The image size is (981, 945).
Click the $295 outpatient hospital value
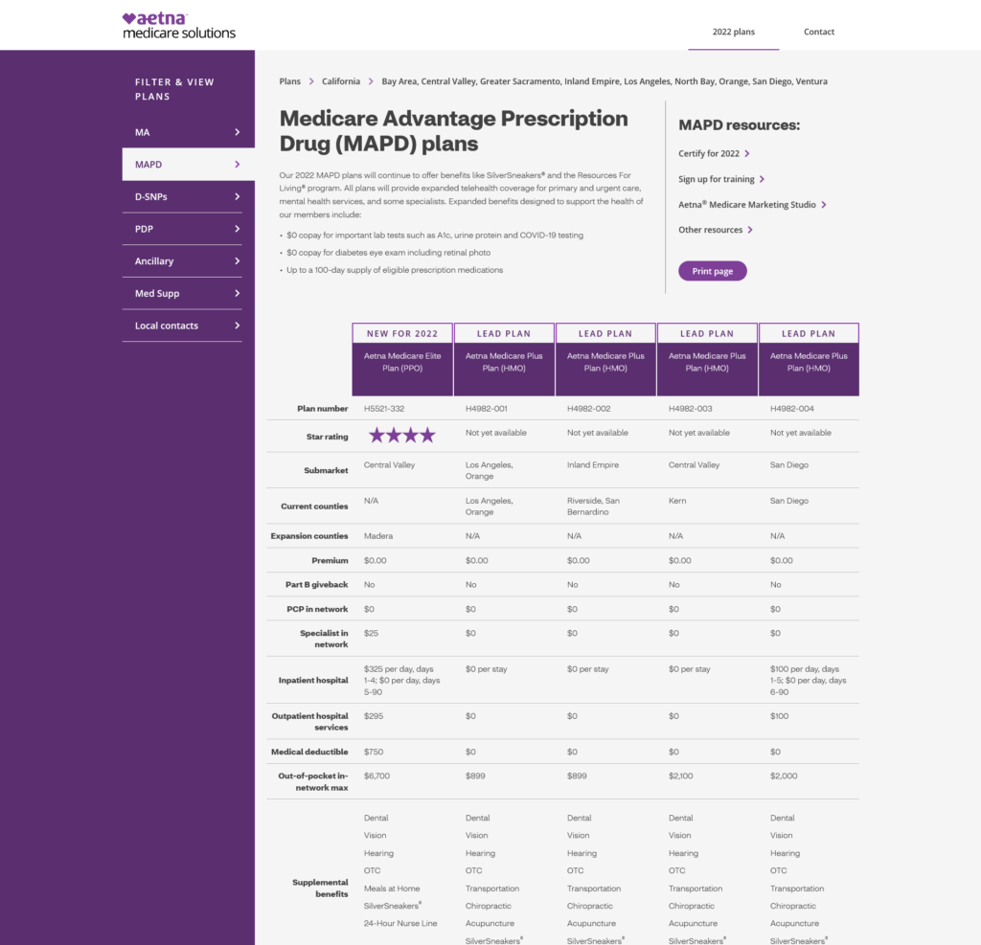tap(374, 716)
